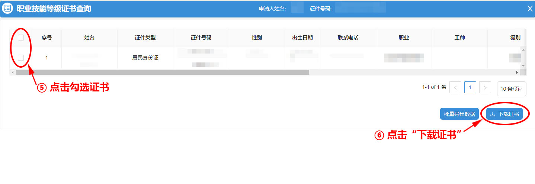The image size is (535, 184).
Task: Click the list icon beside the dialog title
Action: point(7,9)
